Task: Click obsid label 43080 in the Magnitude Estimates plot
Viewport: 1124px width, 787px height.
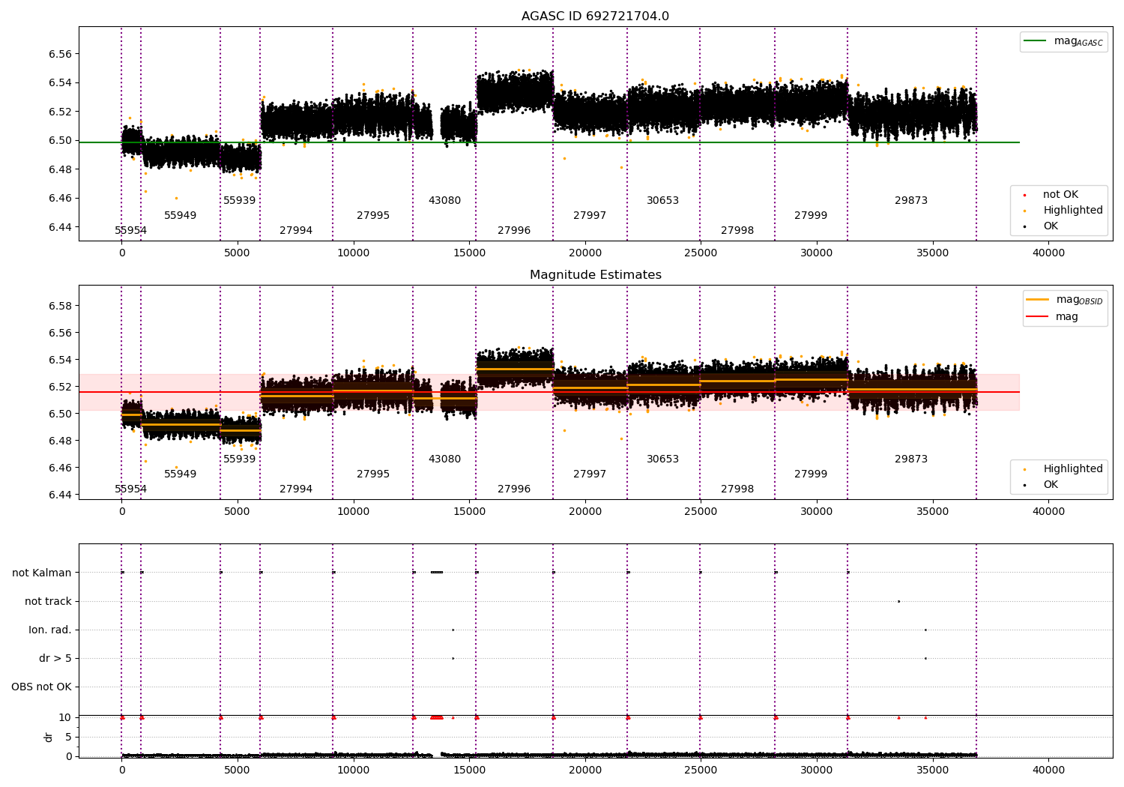Action: (x=444, y=459)
